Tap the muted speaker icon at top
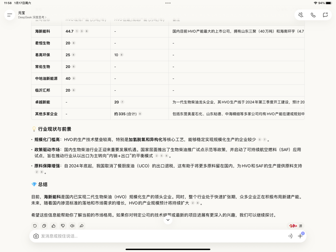Image resolution: width=336 pixels, height=252 pixels. click(x=301, y=15)
